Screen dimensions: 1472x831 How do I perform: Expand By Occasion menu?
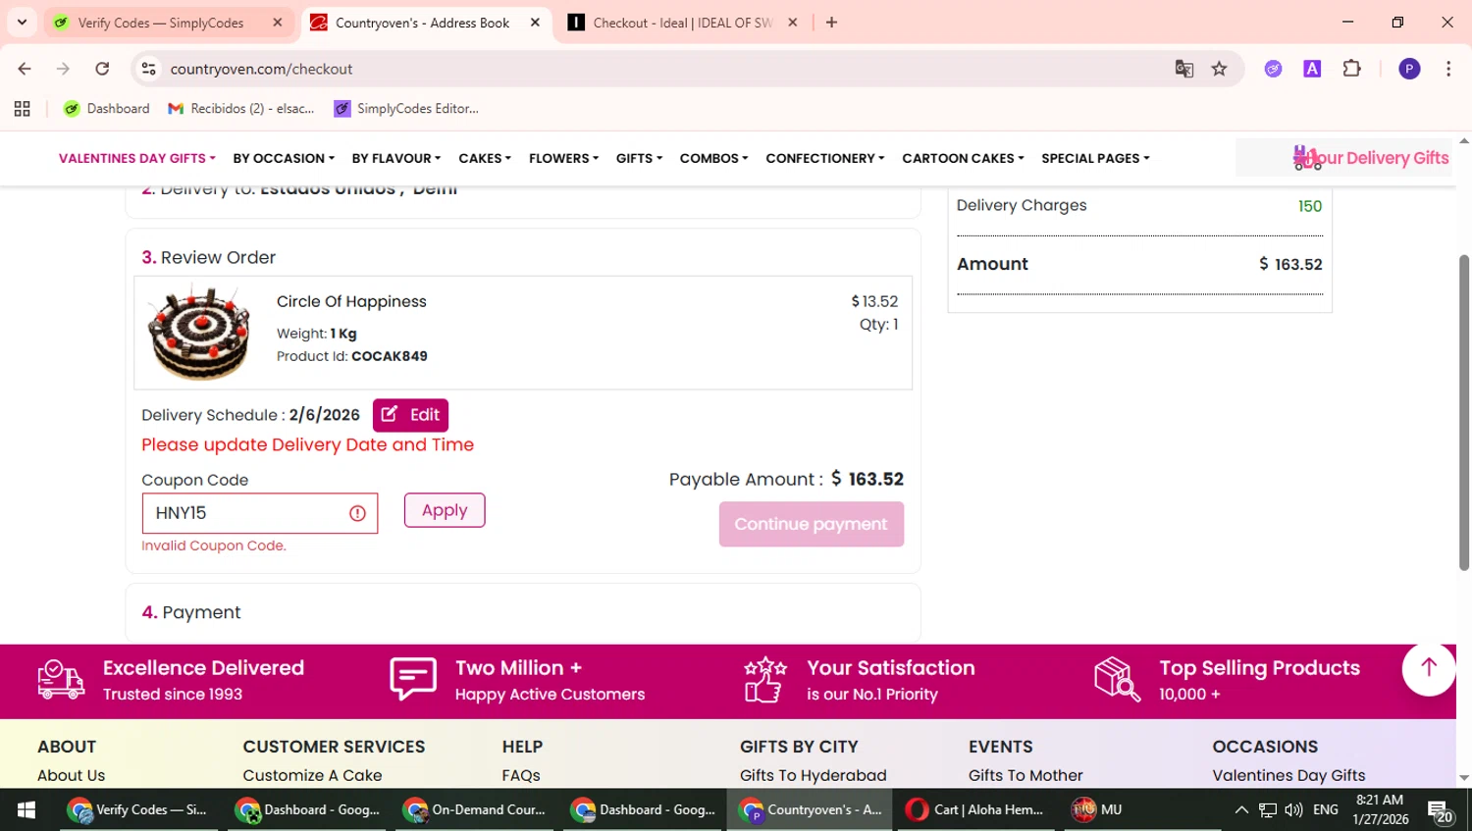point(284,158)
